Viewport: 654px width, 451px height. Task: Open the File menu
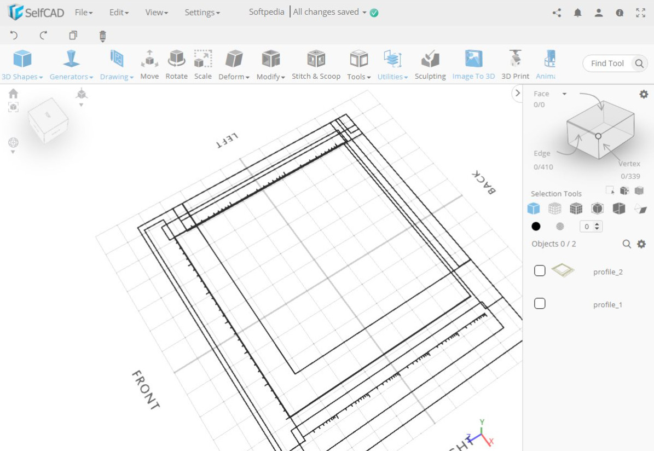coord(83,12)
